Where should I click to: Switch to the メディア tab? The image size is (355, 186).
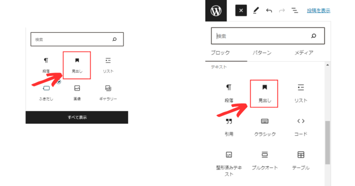pos(304,53)
